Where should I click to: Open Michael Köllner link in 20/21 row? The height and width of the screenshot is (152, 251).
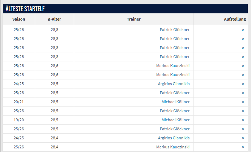[x=175, y=102]
